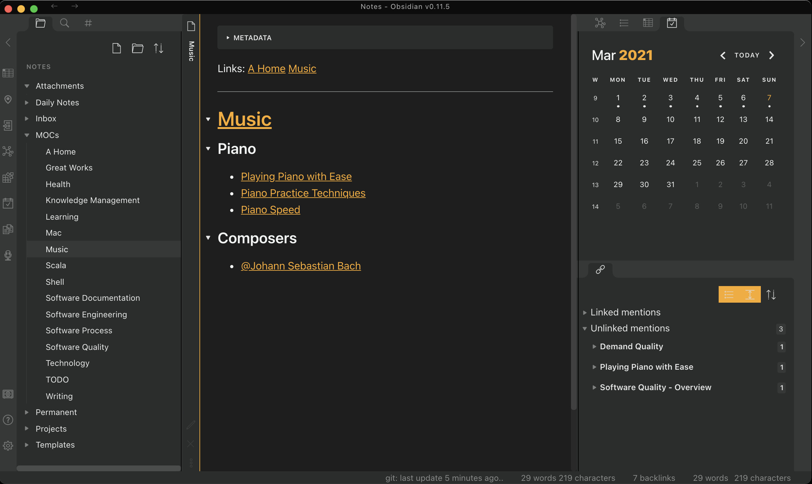
Task: Switch to the search tab in sidebar
Action: (x=64, y=23)
